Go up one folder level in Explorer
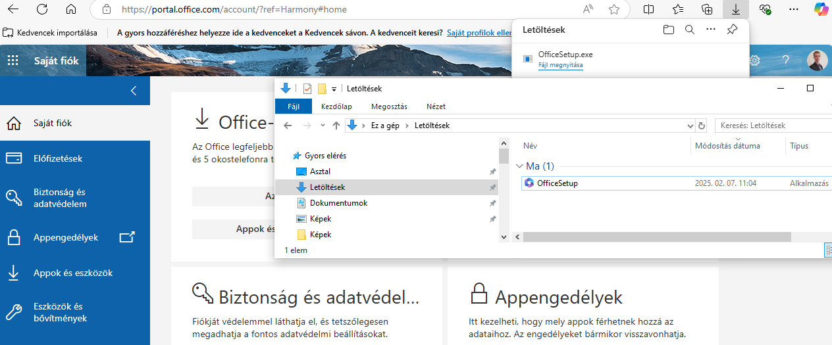 pos(336,126)
